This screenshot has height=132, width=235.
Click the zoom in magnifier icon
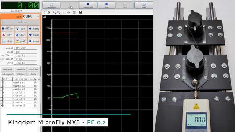click(x=59, y=12)
